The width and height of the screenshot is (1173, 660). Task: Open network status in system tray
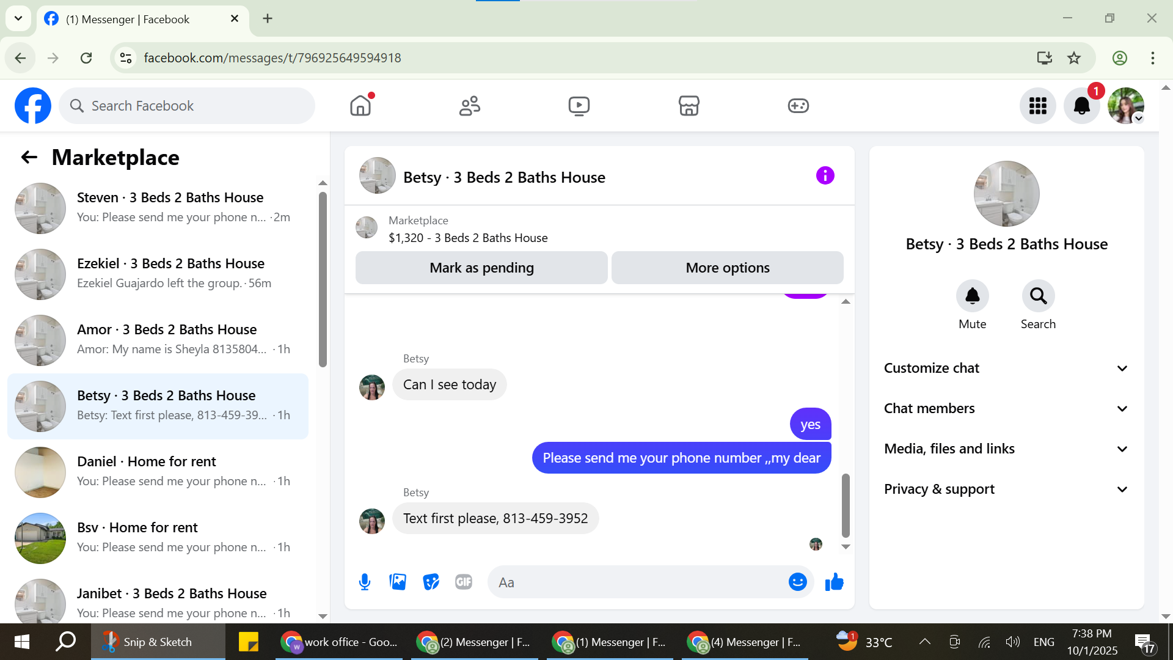[984, 642]
